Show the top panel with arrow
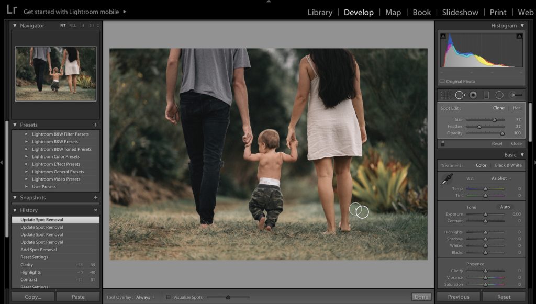Screen dimensions: 536x304 tap(269, 2)
